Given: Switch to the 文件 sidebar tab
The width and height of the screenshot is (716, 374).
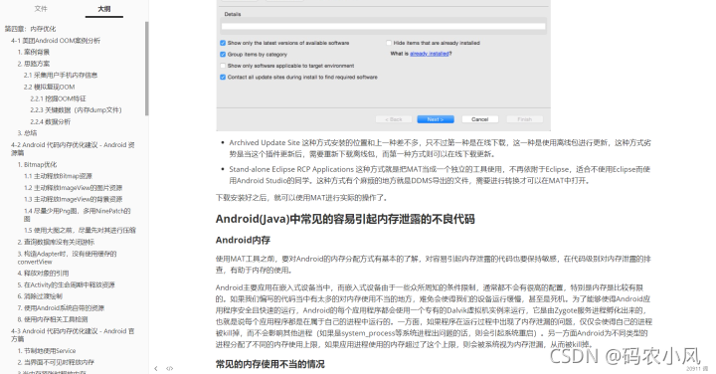Looking at the screenshot, I should [x=41, y=9].
